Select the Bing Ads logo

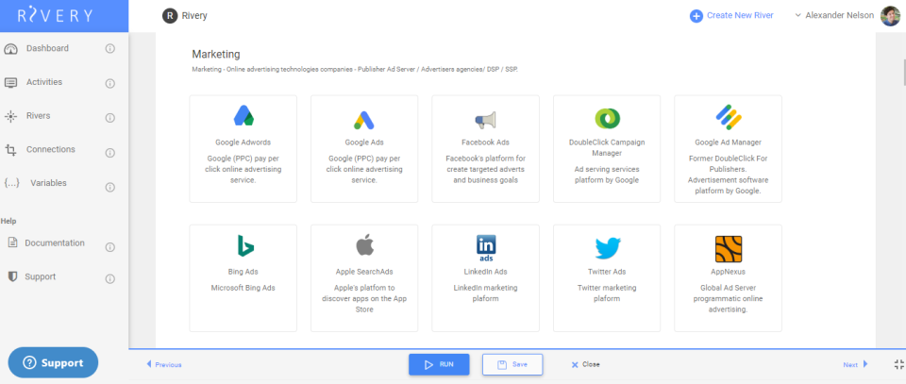click(245, 246)
